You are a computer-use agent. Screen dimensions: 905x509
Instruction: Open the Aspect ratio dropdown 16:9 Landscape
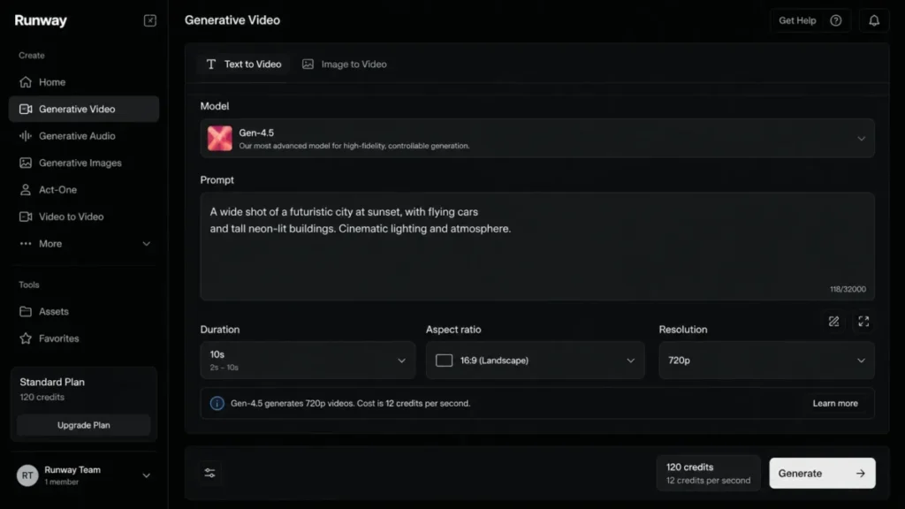(535, 361)
